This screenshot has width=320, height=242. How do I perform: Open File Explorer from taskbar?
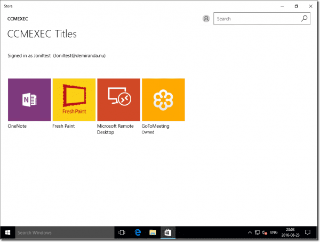click(153, 232)
